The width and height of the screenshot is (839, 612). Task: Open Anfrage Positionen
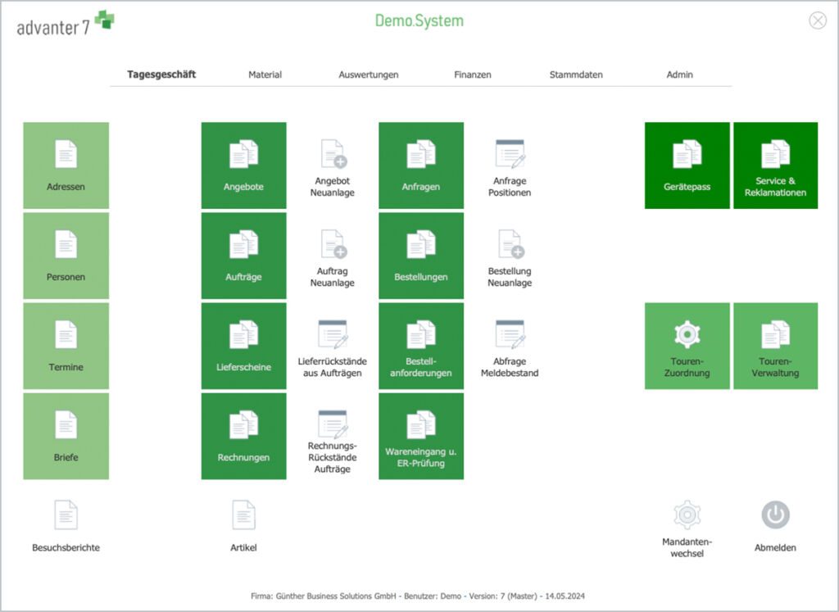click(510, 154)
